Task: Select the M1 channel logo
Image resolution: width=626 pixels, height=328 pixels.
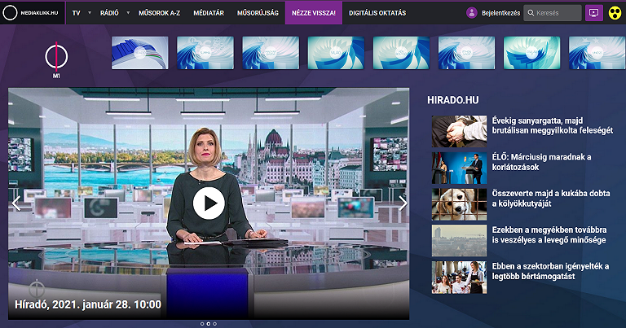Action: [56, 59]
